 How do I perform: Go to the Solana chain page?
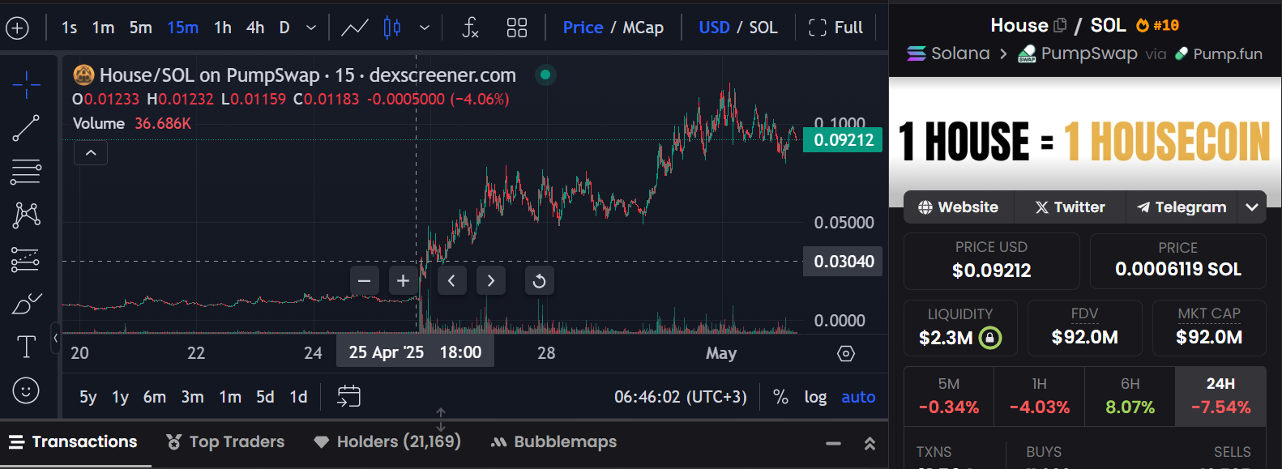pos(948,53)
